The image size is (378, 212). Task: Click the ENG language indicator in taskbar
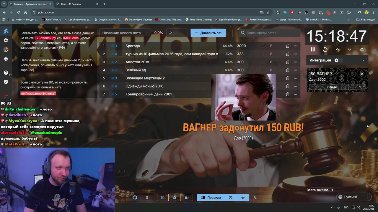[x=346, y=207]
